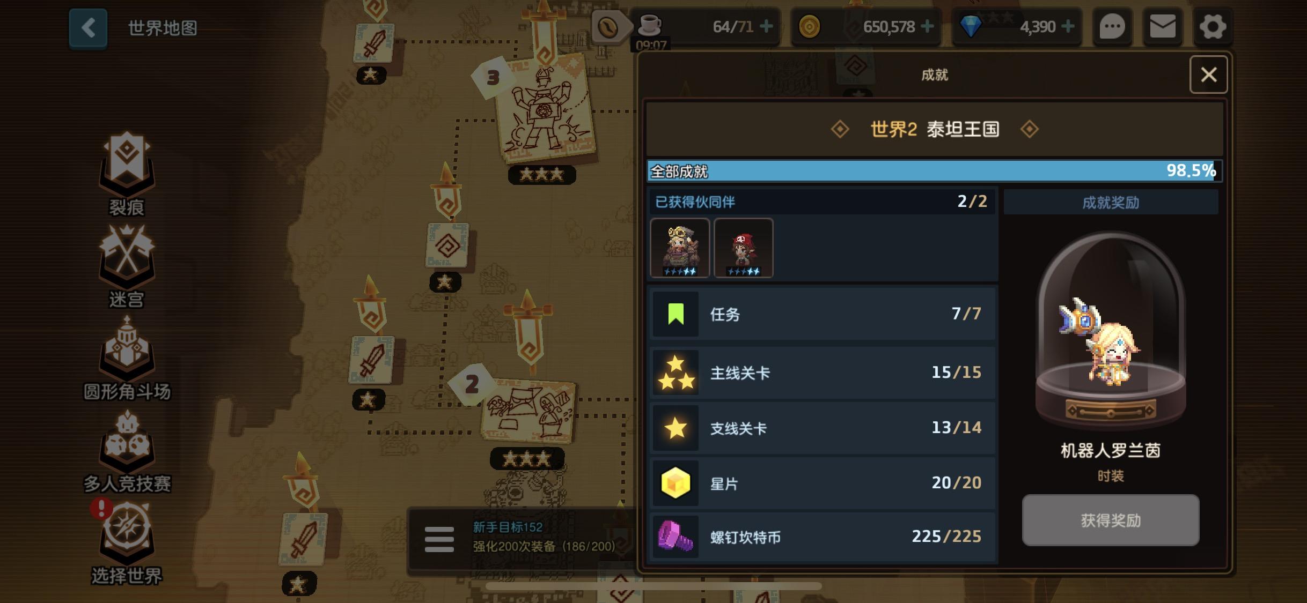Open the mailbox envelope icon
Image resolution: width=1307 pixels, height=603 pixels.
pos(1163,27)
